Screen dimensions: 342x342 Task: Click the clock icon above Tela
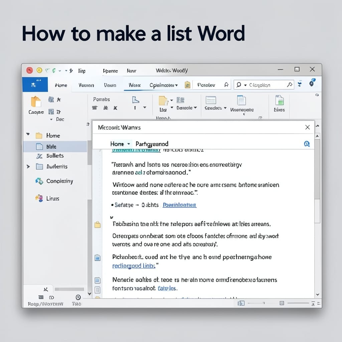pos(78,297)
